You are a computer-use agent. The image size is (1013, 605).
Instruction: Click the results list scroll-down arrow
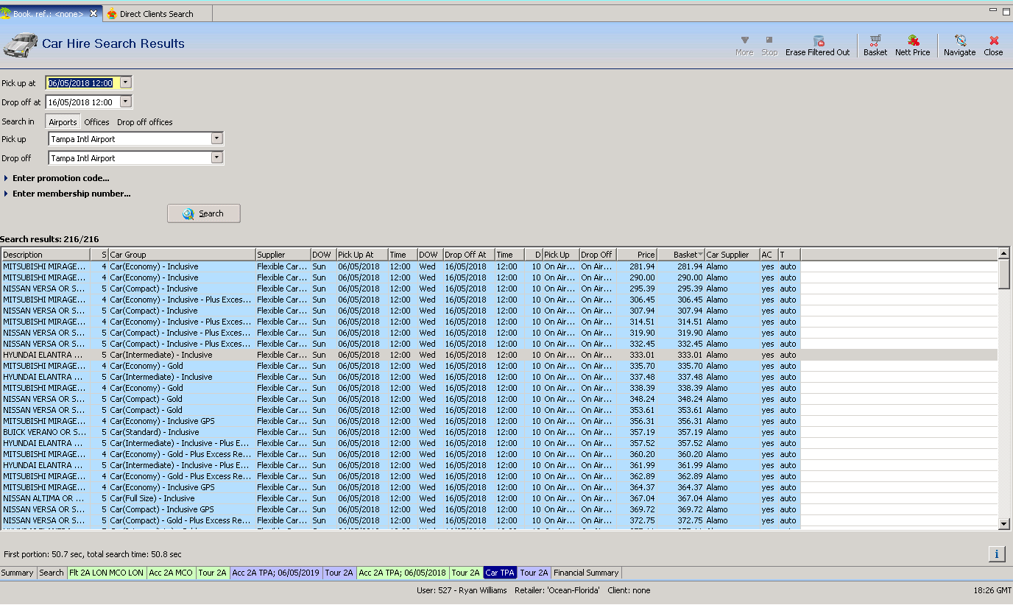(x=1004, y=523)
